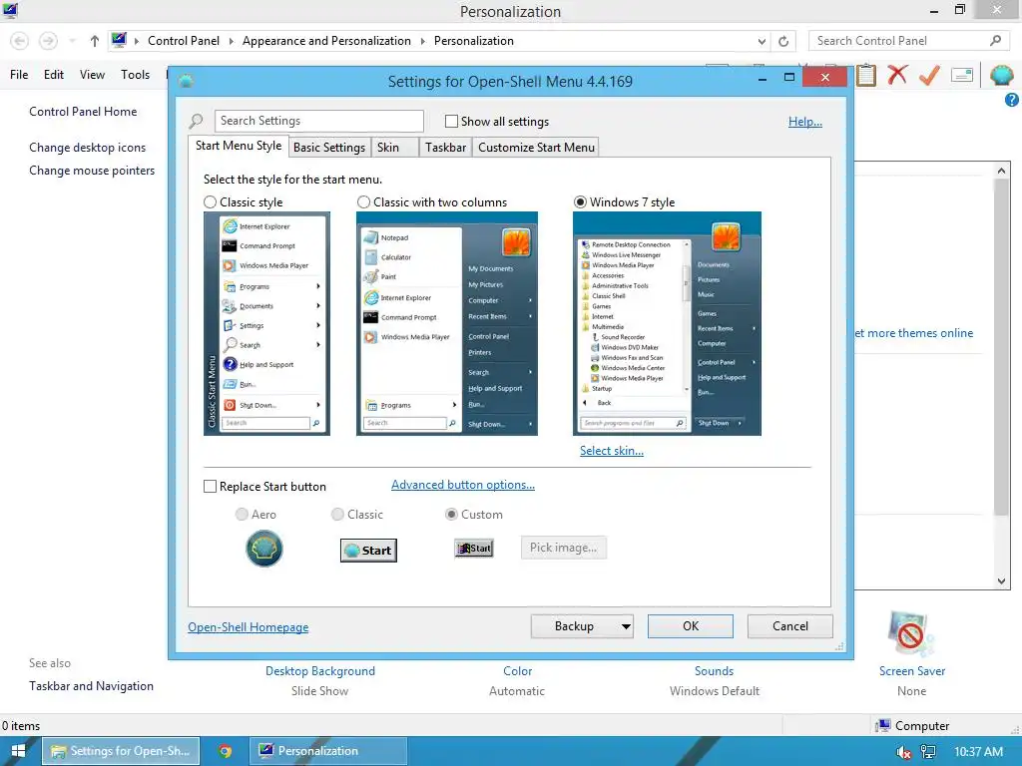Open the Tools menu
This screenshot has width=1022, height=766.
pos(135,75)
